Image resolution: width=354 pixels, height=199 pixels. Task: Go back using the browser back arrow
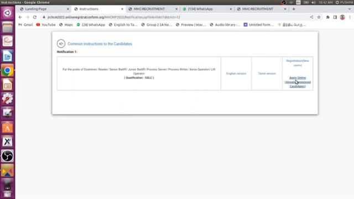tap(20, 17)
